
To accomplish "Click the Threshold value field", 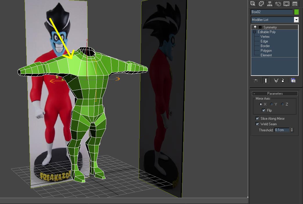I will tap(282, 130).
